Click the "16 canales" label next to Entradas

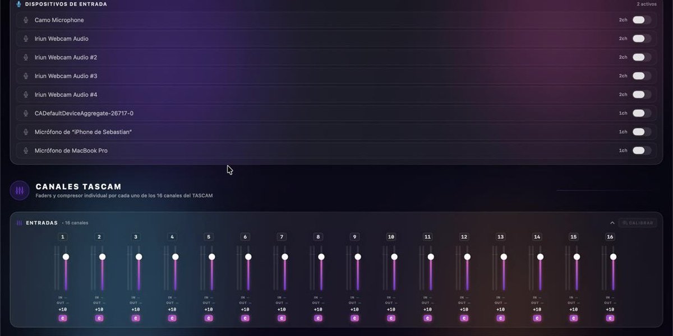pyautogui.click(x=76, y=223)
